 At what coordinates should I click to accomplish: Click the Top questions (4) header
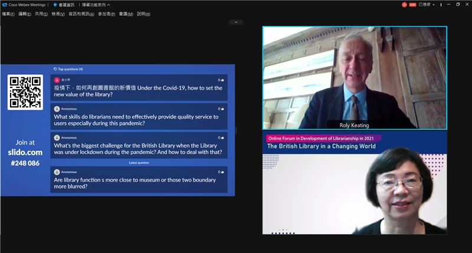[68, 69]
